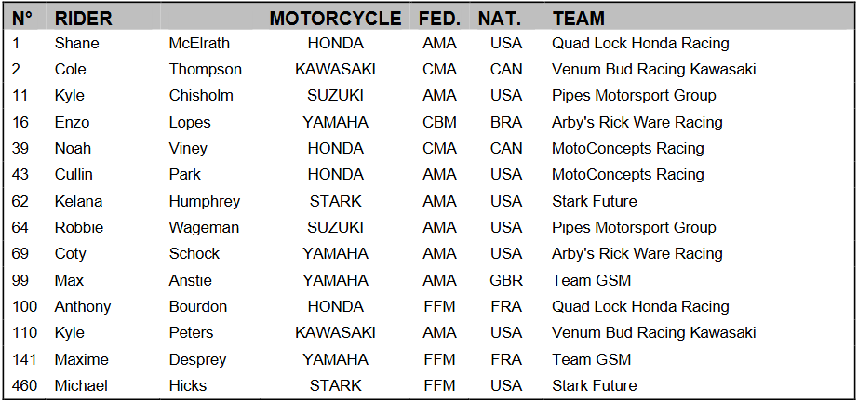Screen dimensions: 858x403
Task: Click the NAT. column header
Action: (500, 18)
